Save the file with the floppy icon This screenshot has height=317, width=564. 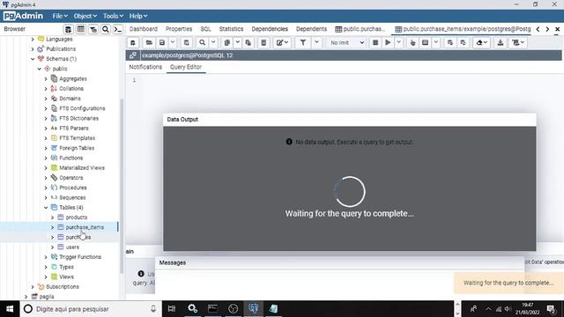(162, 43)
